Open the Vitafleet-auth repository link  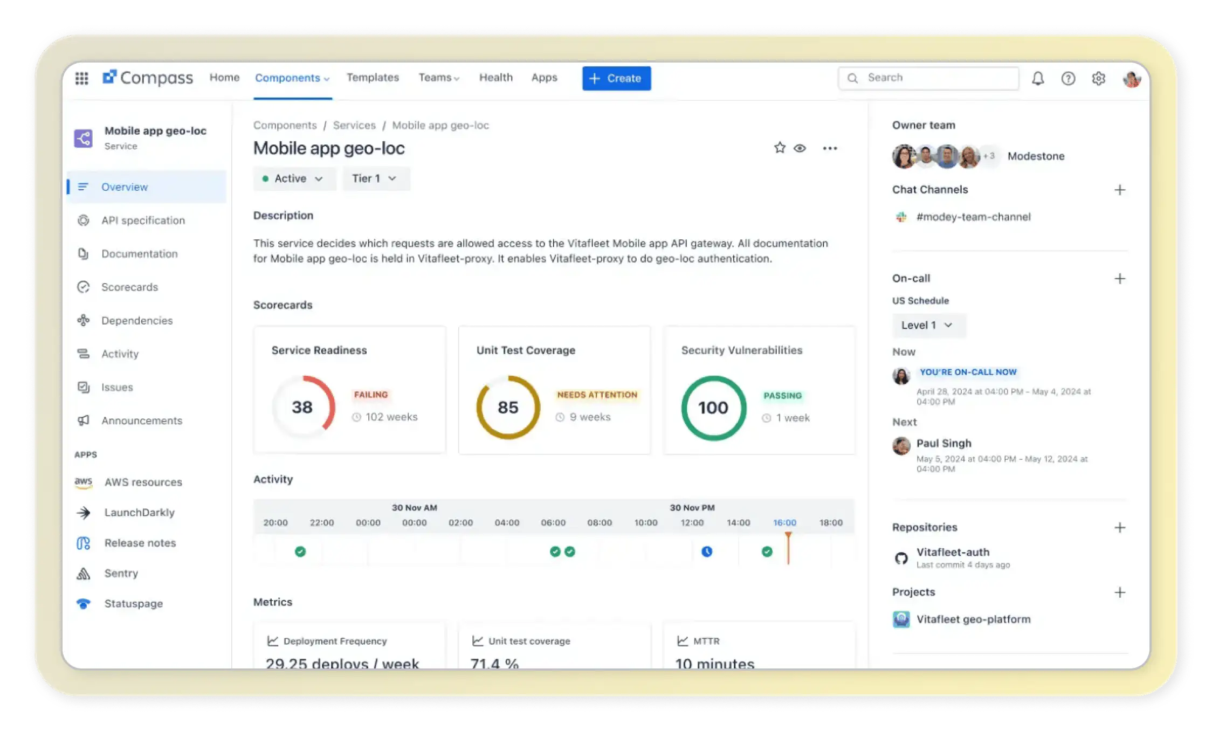click(953, 552)
